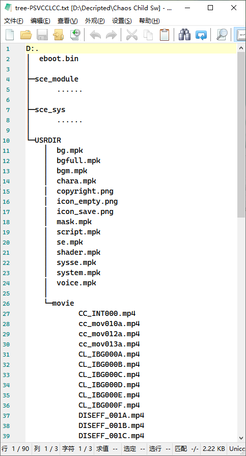Viewport: 246px width, 456px height.
Task: Open the recent file history icon
Action: point(75,35)
